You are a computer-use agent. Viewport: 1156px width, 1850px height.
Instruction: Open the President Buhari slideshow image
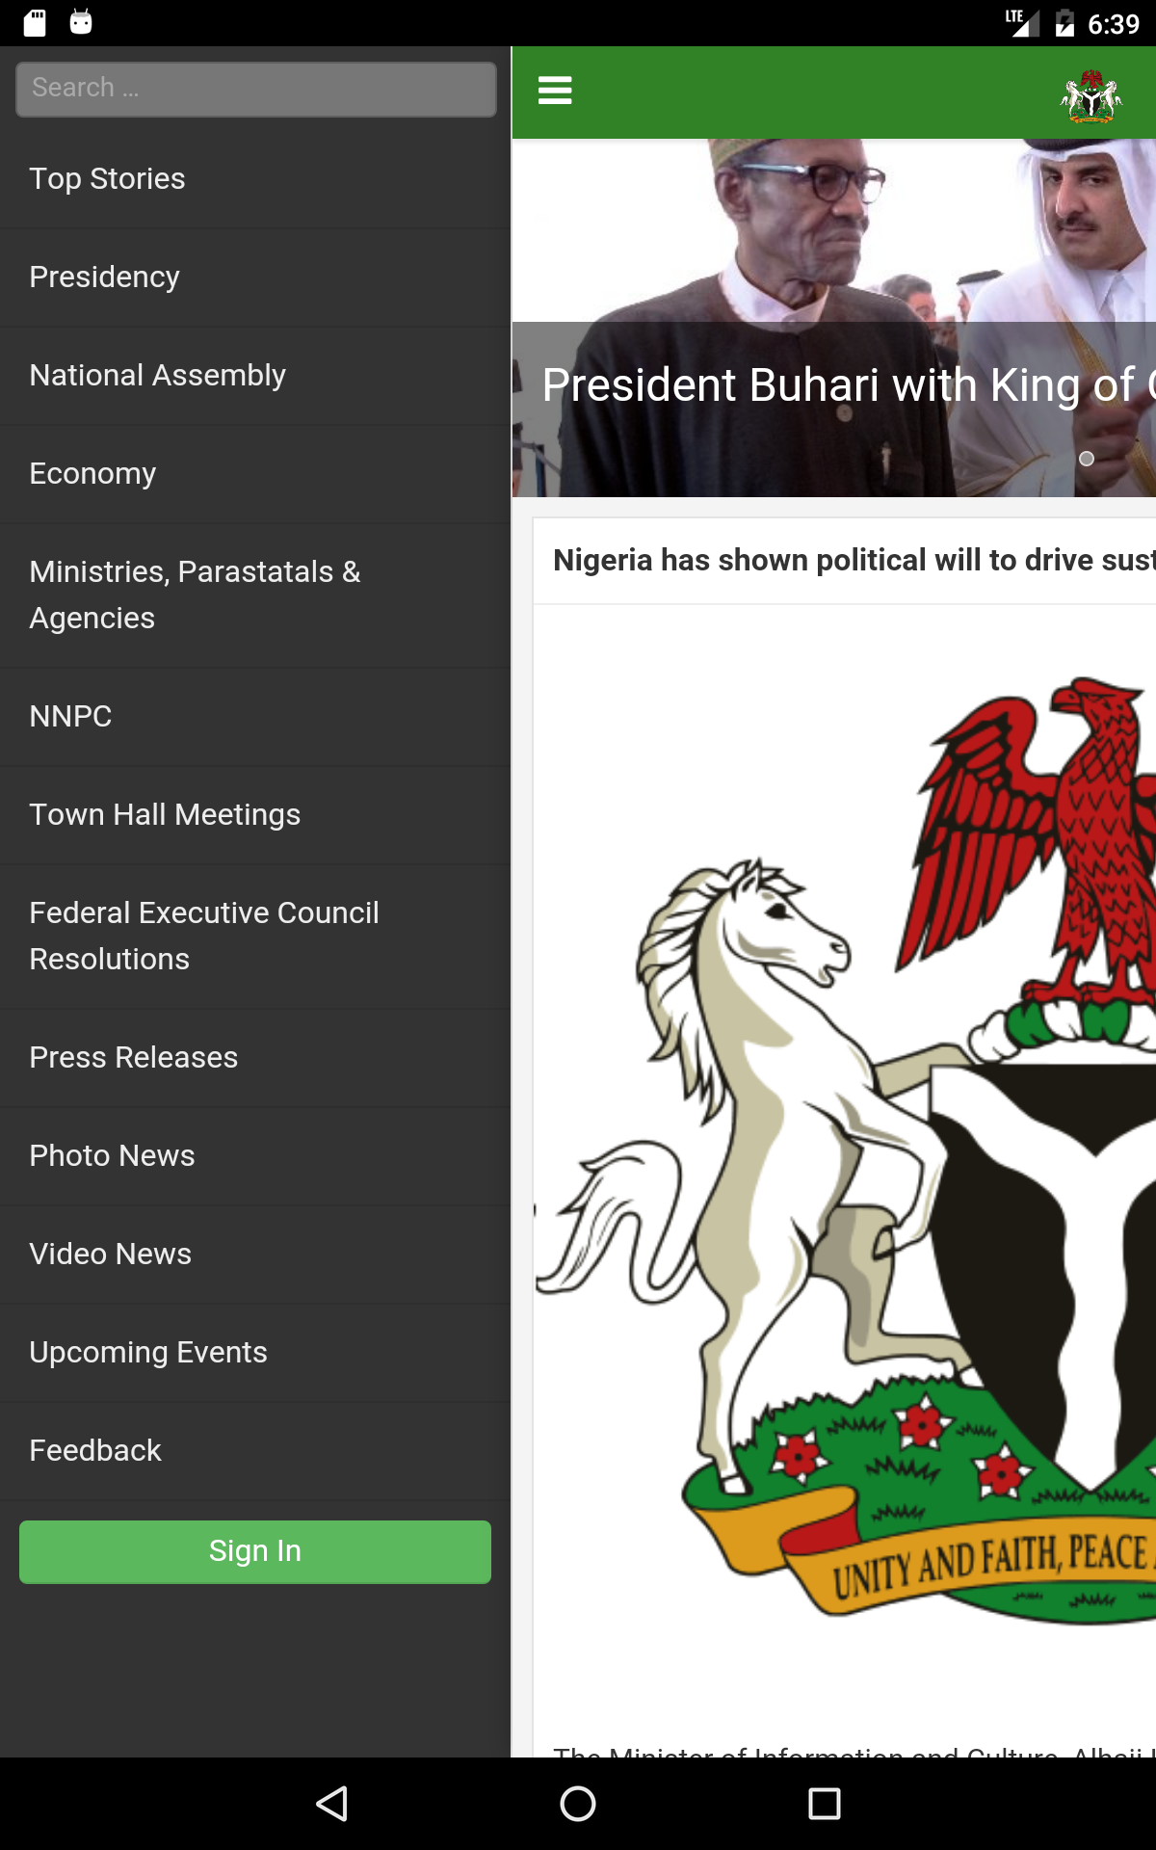point(834,318)
